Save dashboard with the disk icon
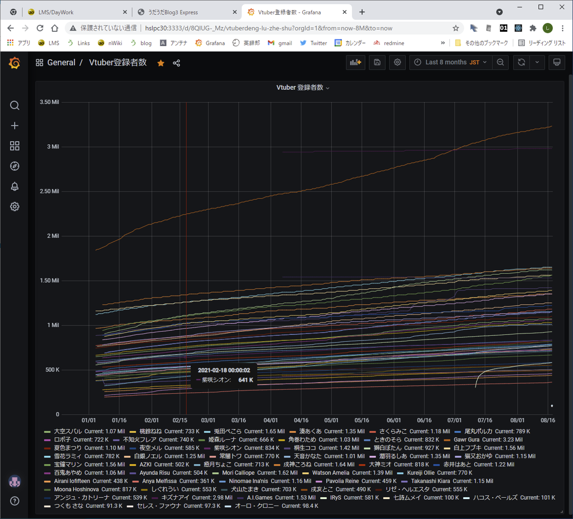This screenshot has height=519, width=573. tap(377, 62)
